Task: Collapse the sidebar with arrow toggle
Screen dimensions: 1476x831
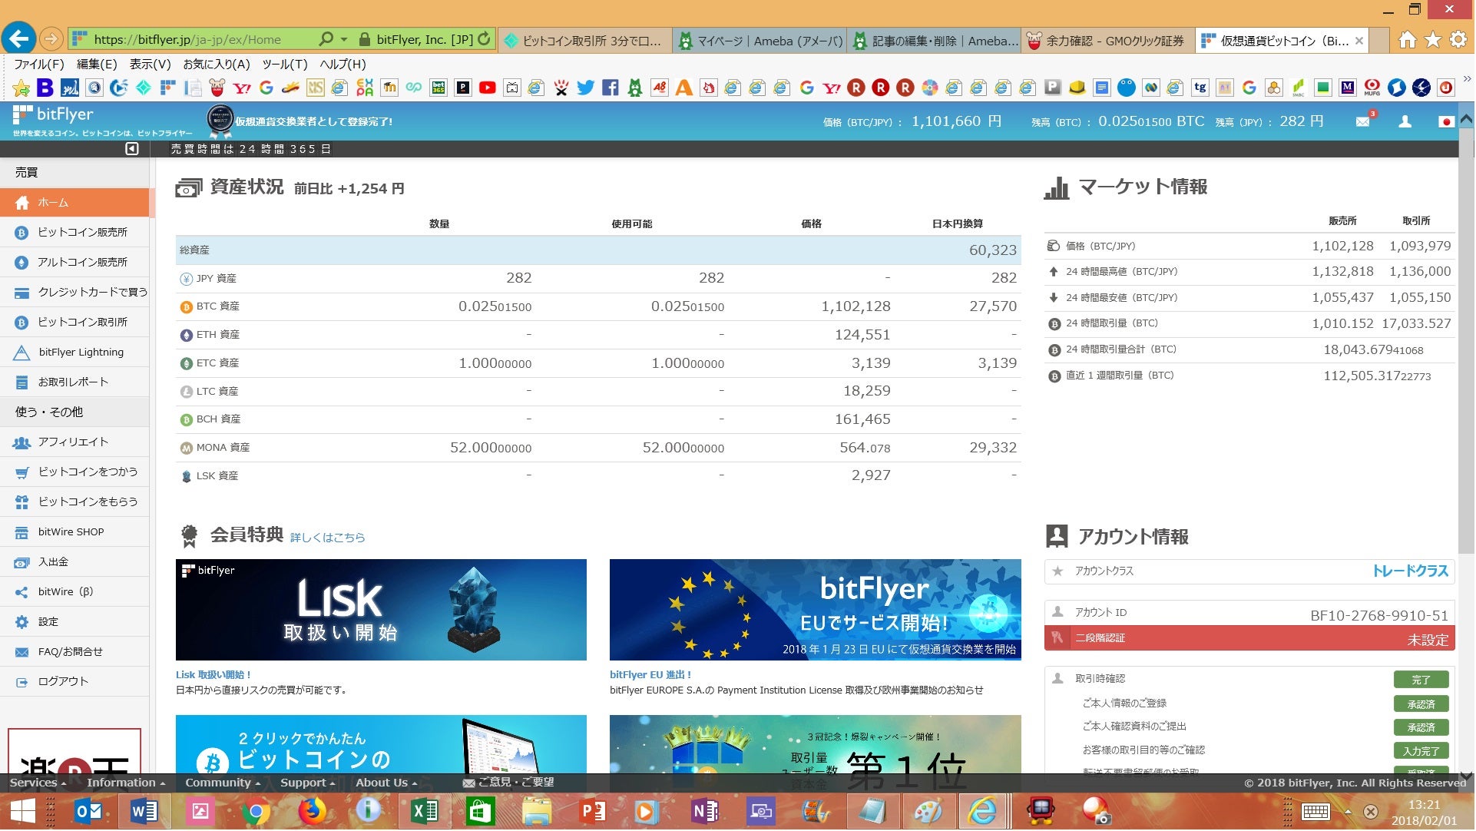Action: (x=132, y=149)
